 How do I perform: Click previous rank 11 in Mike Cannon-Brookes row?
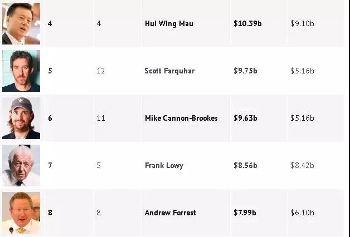tap(100, 119)
